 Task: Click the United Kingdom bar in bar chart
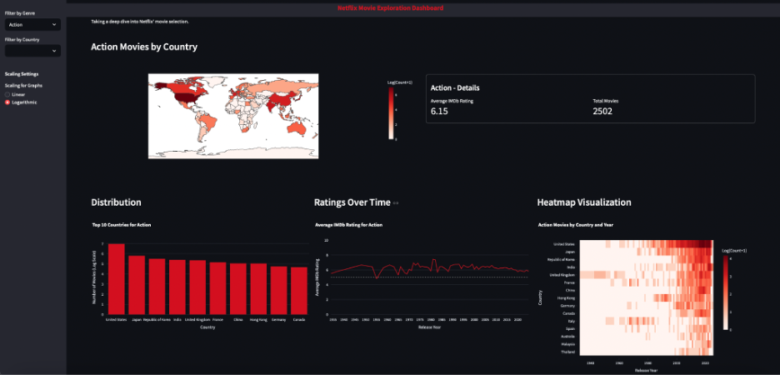(197, 287)
